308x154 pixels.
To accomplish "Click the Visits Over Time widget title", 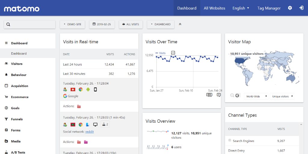I will [x=161, y=42].
